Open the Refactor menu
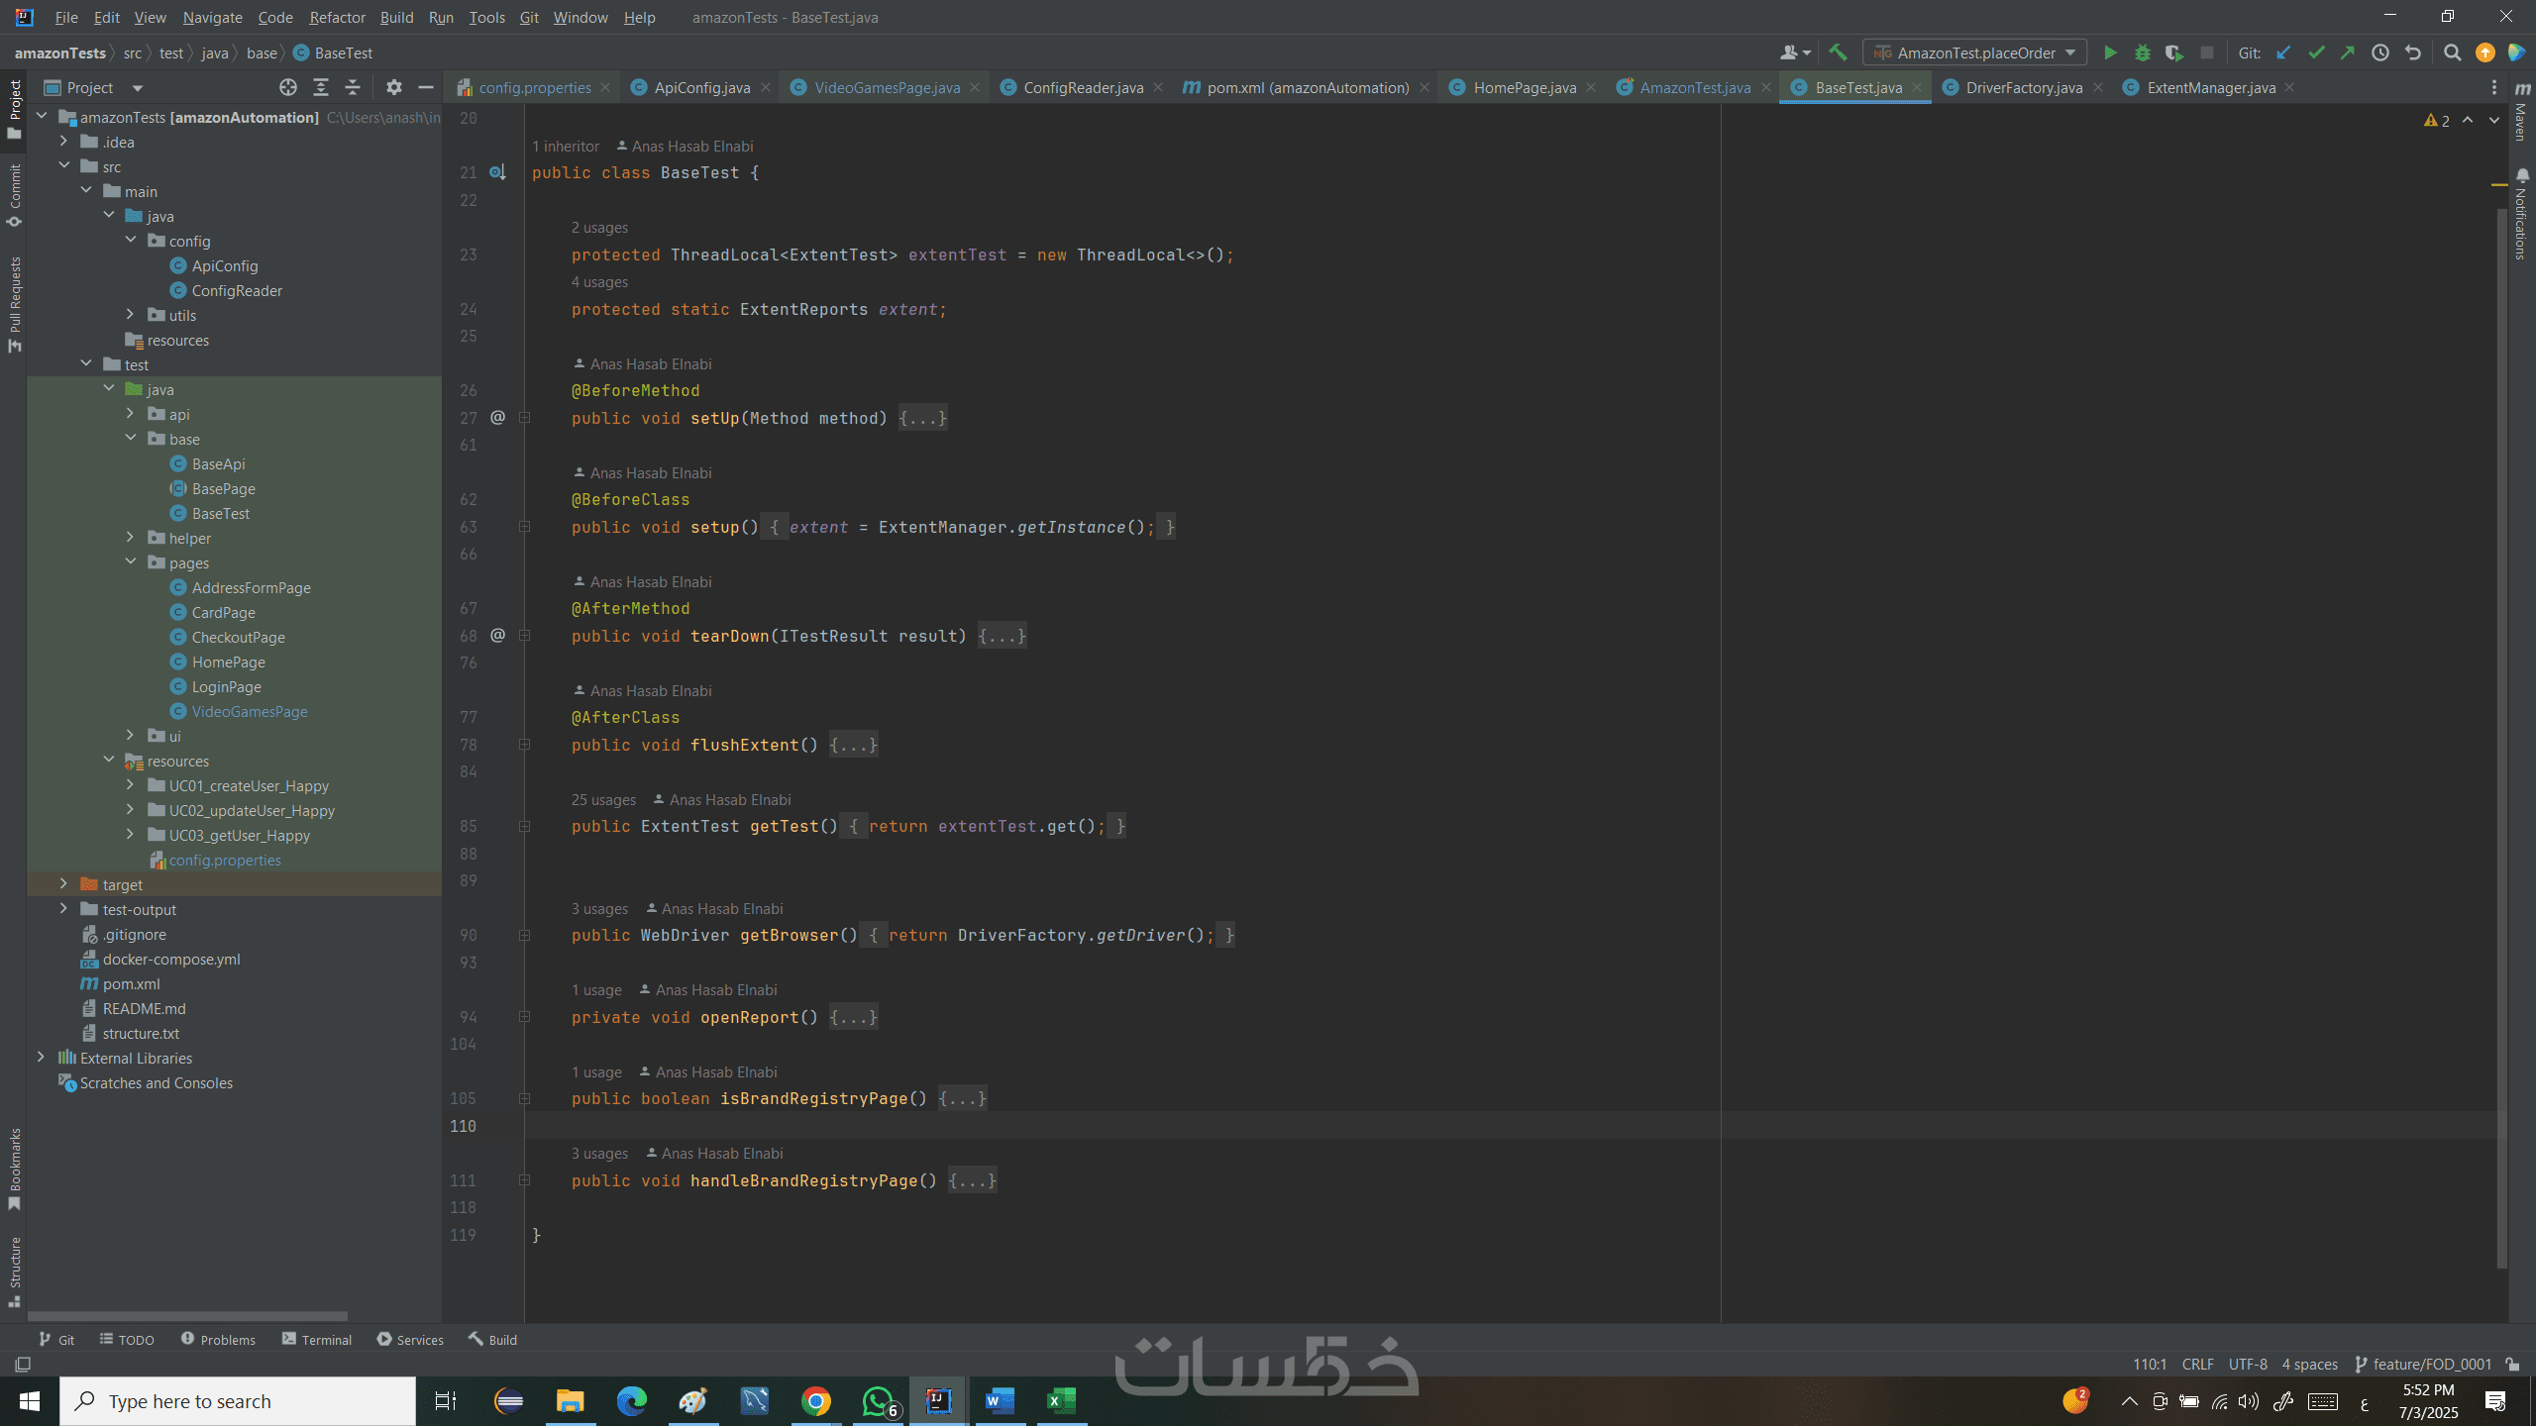 (x=337, y=17)
